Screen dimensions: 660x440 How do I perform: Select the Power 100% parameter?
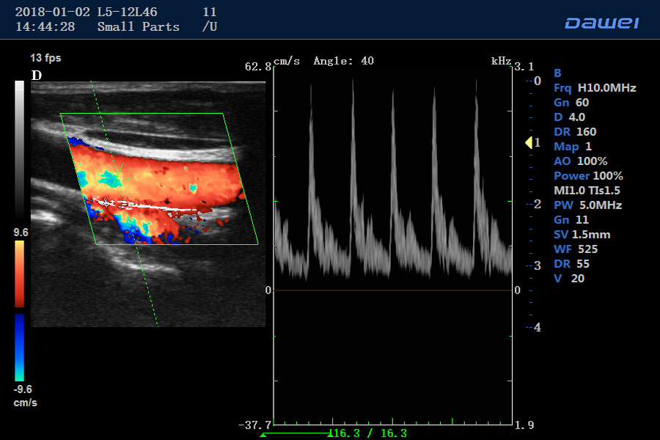point(588,176)
